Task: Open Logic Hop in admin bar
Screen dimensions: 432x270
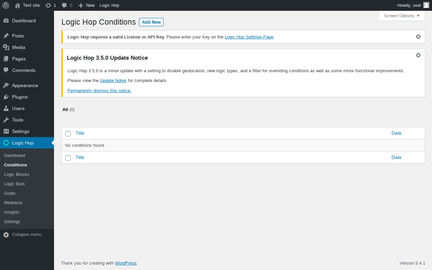Action: pyautogui.click(x=109, y=5)
